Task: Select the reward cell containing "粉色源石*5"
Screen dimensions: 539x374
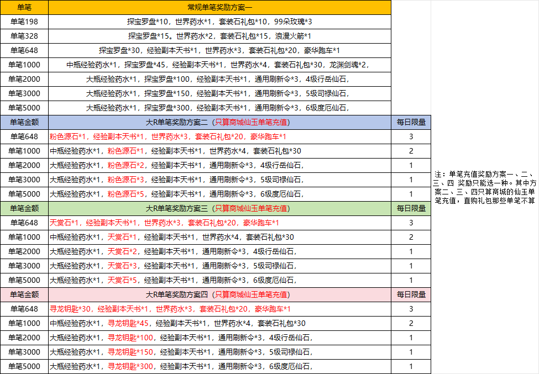Action: [219, 194]
